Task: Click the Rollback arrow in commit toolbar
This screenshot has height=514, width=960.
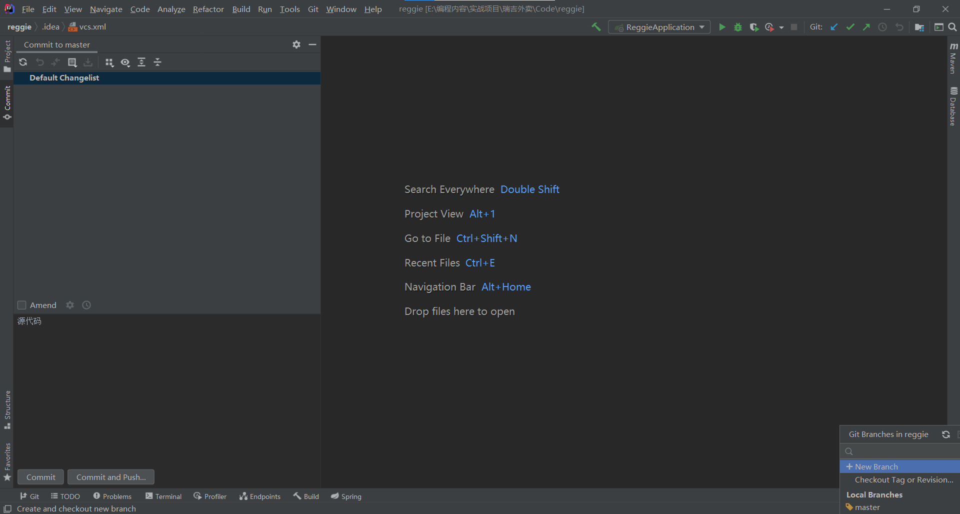Action: click(39, 62)
